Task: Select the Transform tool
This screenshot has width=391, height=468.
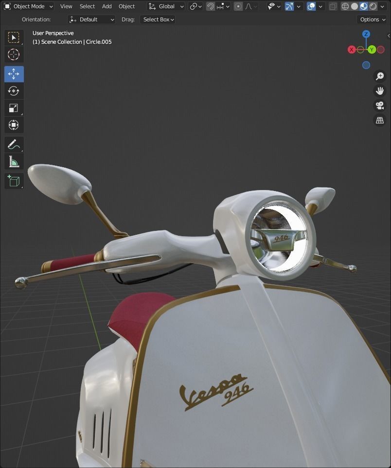Action: pyautogui.click(x=14, y=125)
